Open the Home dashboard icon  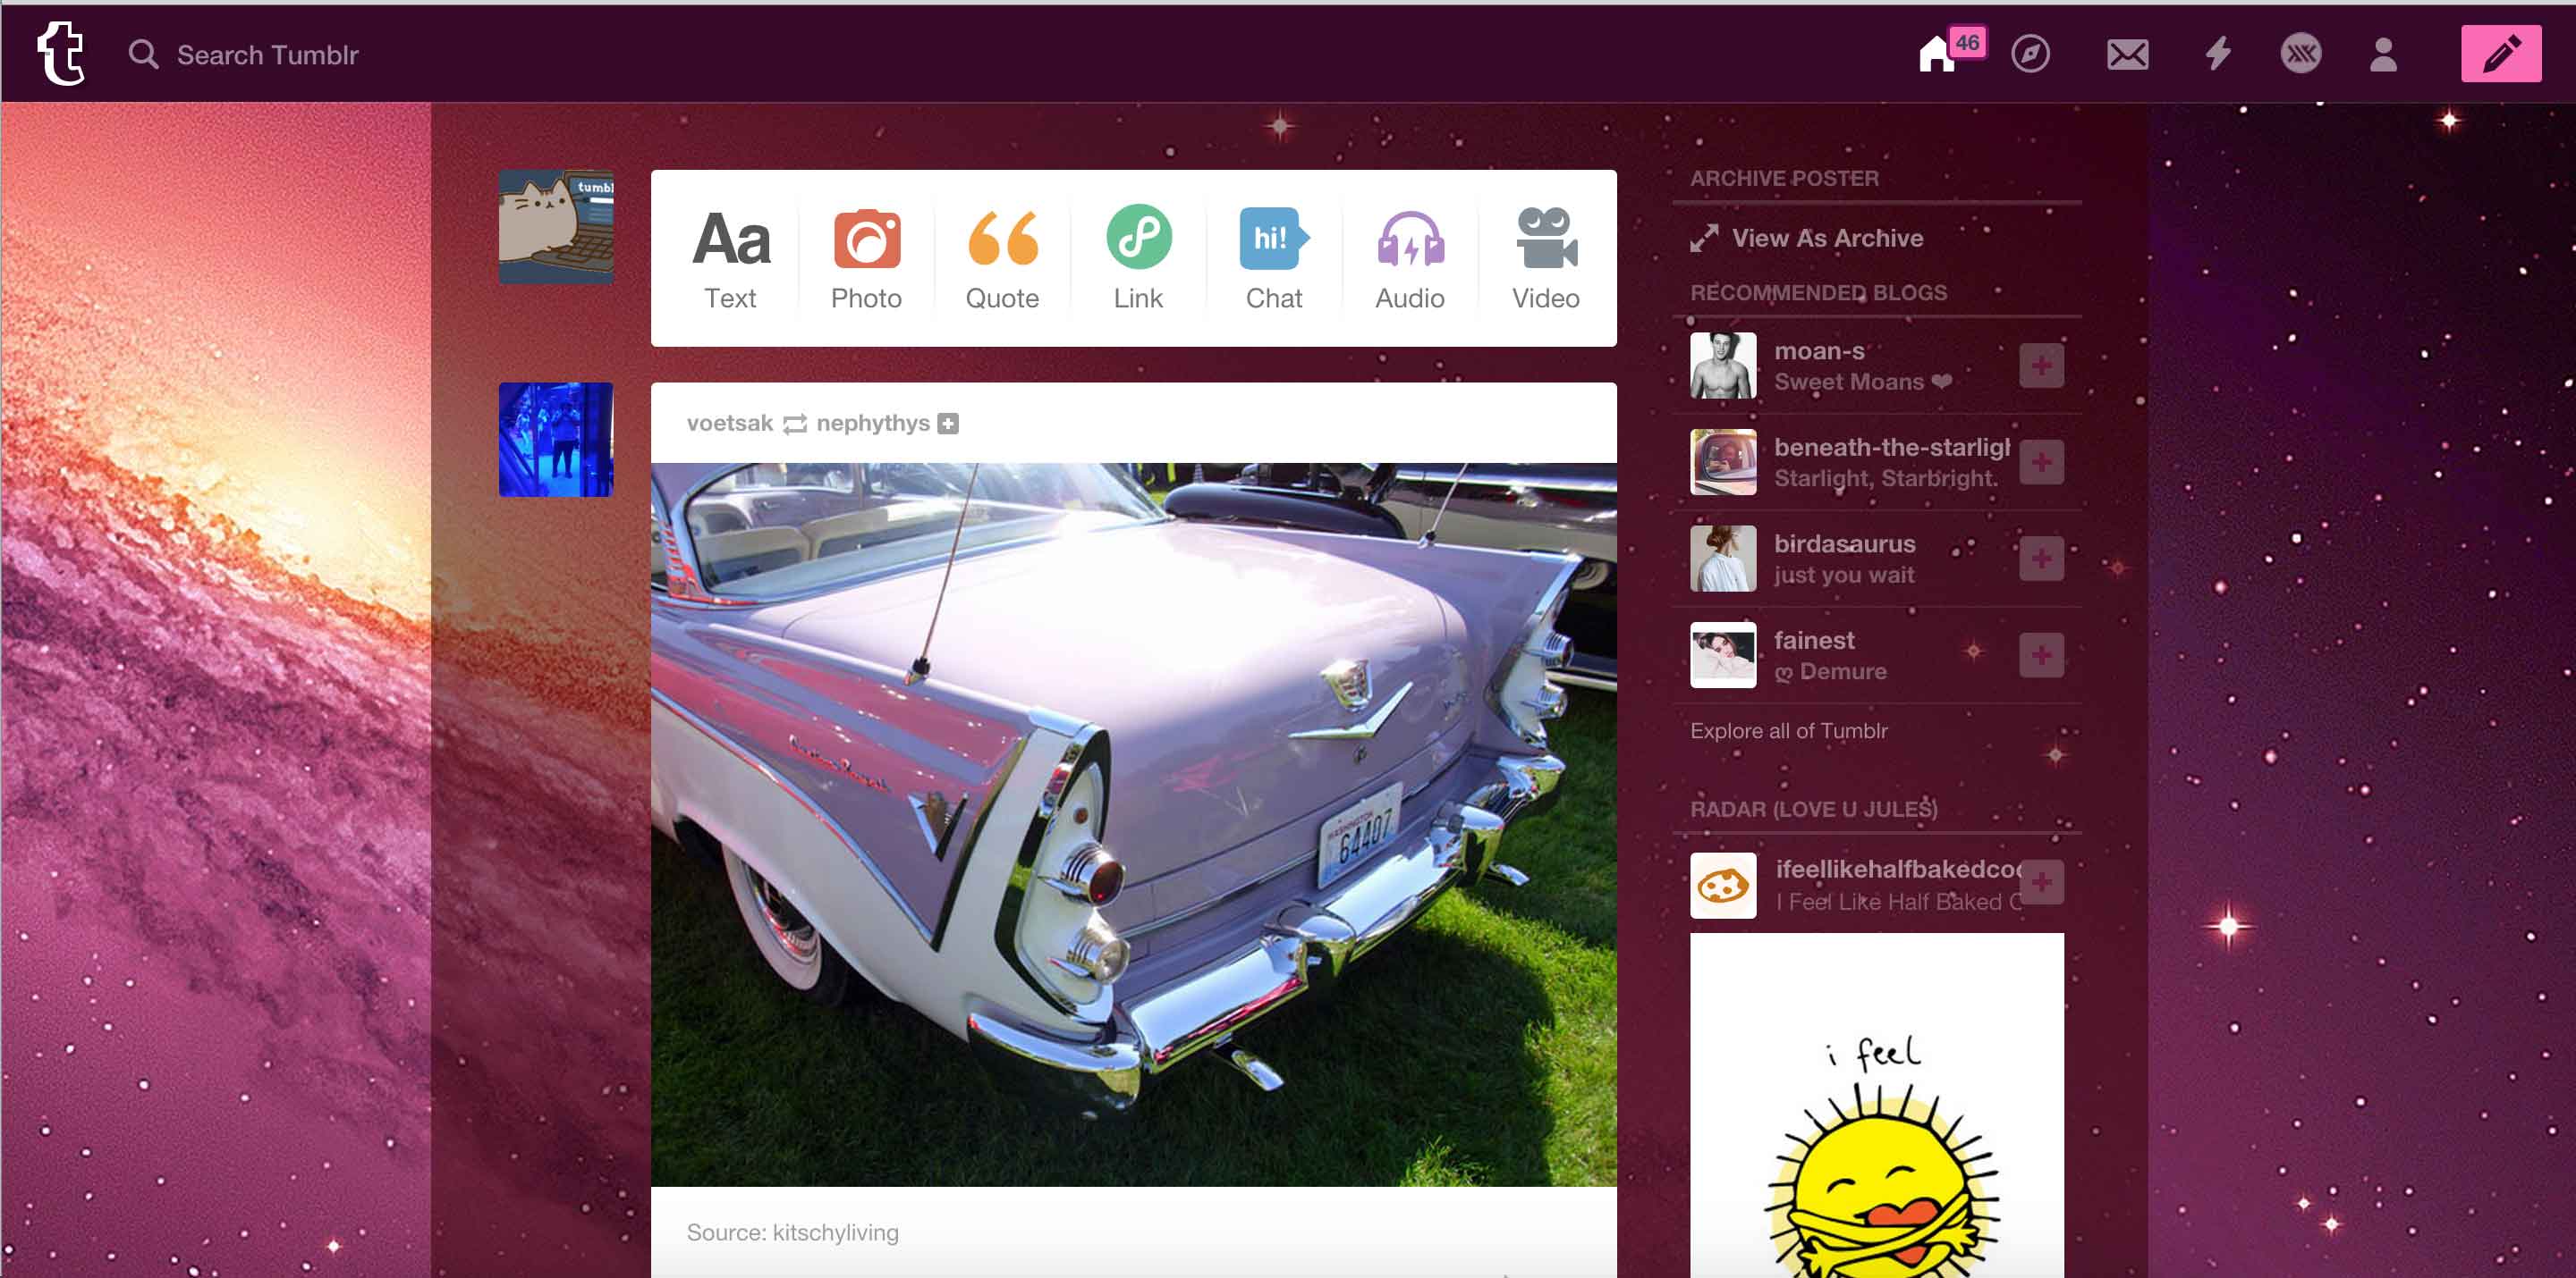pos(1936,54)
